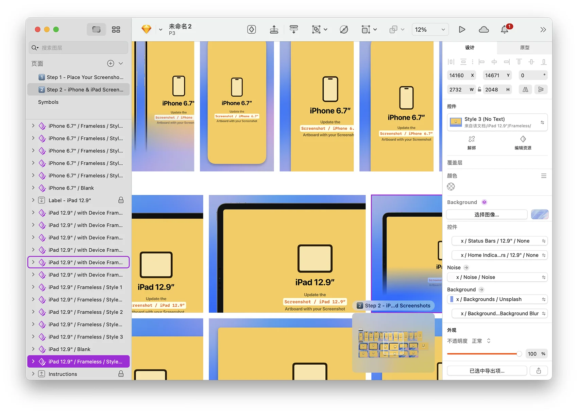
Task: Start prototype preview with Play icon
Action: coord(462,30)
